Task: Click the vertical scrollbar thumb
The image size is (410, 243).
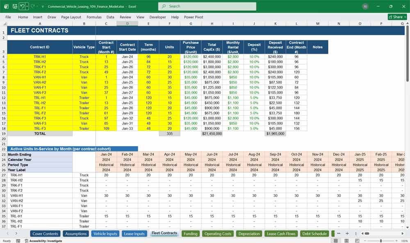Action: (x=408, y=54)
